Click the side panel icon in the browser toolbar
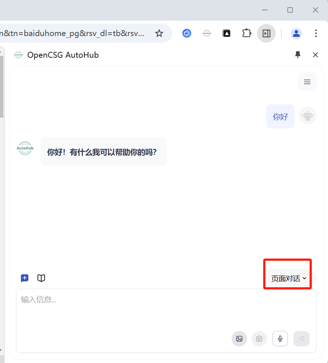The width and height of the screenshot is (328, 363). pyautogui.click(x=266, y=33)
